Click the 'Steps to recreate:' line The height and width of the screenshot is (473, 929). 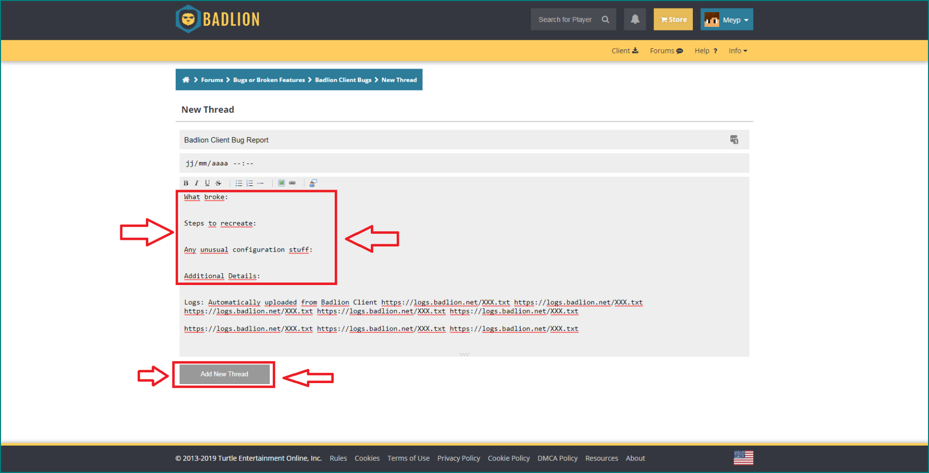[220, 224]
